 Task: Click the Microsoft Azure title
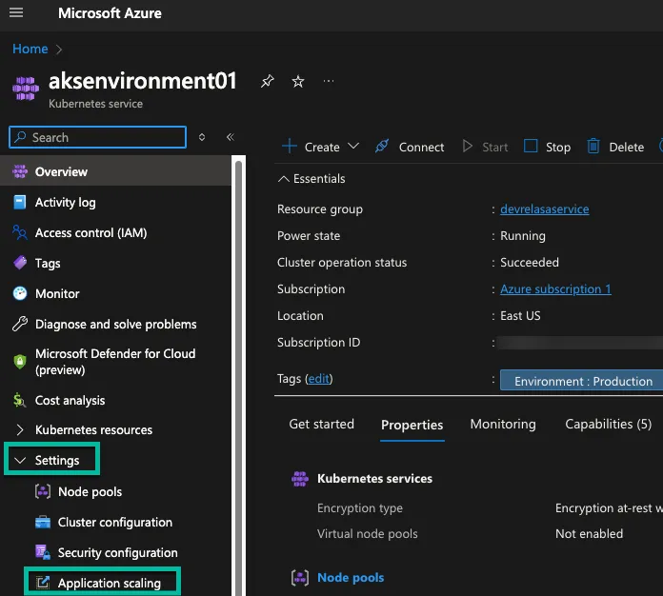(110, 13)
